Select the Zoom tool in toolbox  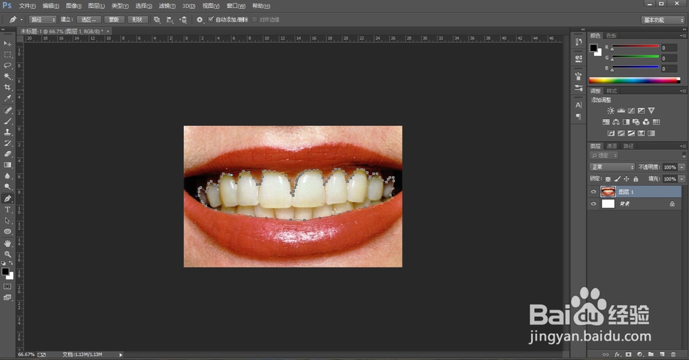(8, 254)
